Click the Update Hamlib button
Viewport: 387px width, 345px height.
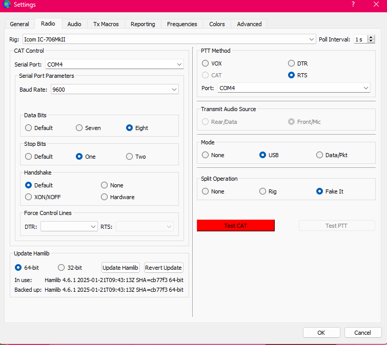pyautogui.click(x=120, y=268)
